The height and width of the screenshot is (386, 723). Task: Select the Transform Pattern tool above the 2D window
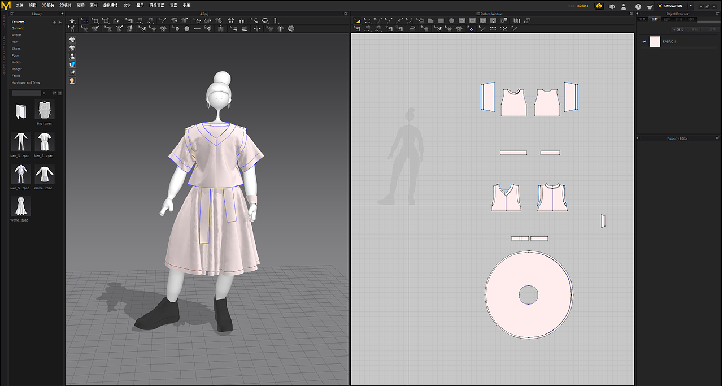tap(357, 20)
